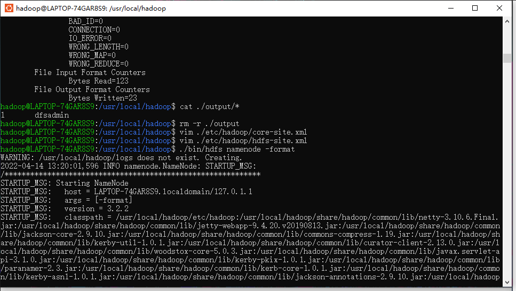The height and width of the screenshot is (291, 516).
Task: Click 'File Input Format Counters' text
Action: coord(90,72)
